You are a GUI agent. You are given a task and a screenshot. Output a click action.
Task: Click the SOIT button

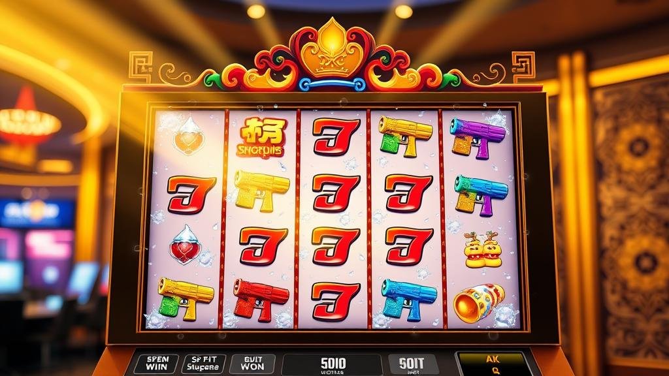point(413,365)
